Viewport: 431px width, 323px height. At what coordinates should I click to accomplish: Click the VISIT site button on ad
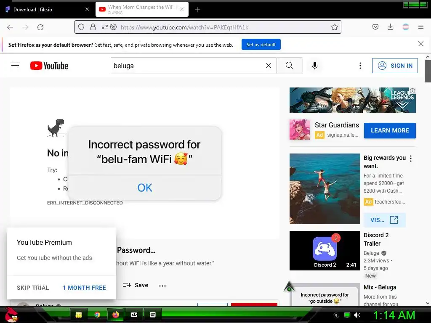(x=384, y=220)
